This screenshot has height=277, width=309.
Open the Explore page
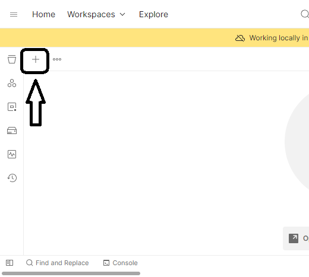pyautogui.click(x=153, y=14)
